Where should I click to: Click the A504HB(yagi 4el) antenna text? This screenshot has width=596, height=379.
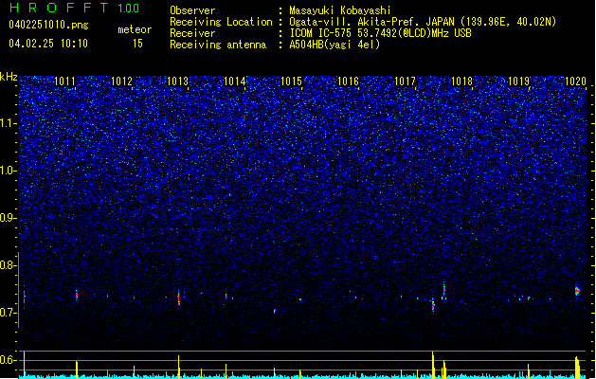(x=334, y=45)
